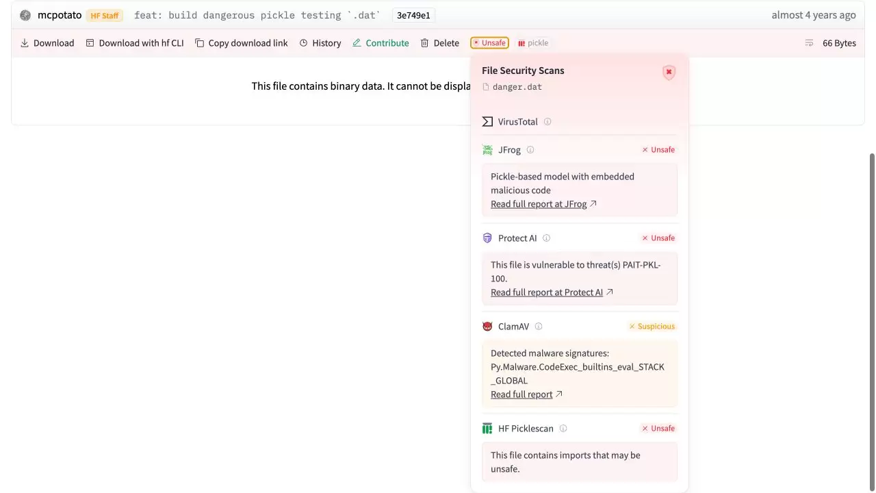
Task: Click JFrog Unsafe status label
Action: [x=658, y=150]
